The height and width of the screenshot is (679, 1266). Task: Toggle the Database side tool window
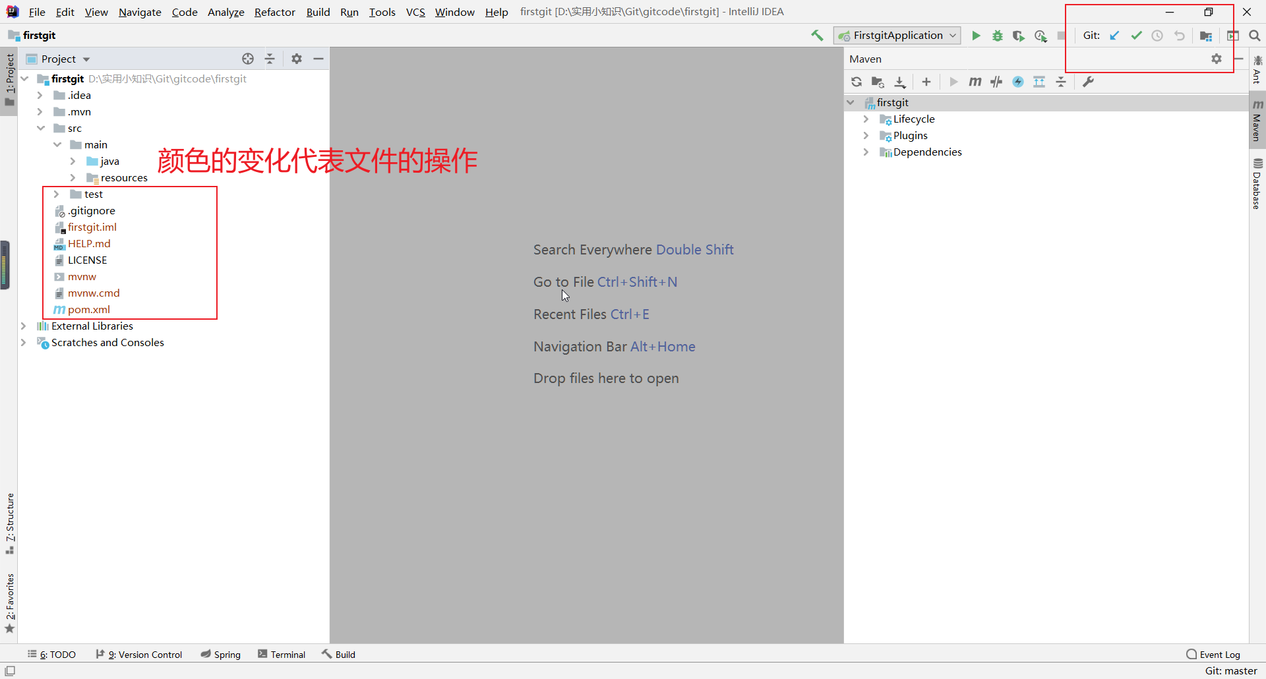coord(1257,184)
